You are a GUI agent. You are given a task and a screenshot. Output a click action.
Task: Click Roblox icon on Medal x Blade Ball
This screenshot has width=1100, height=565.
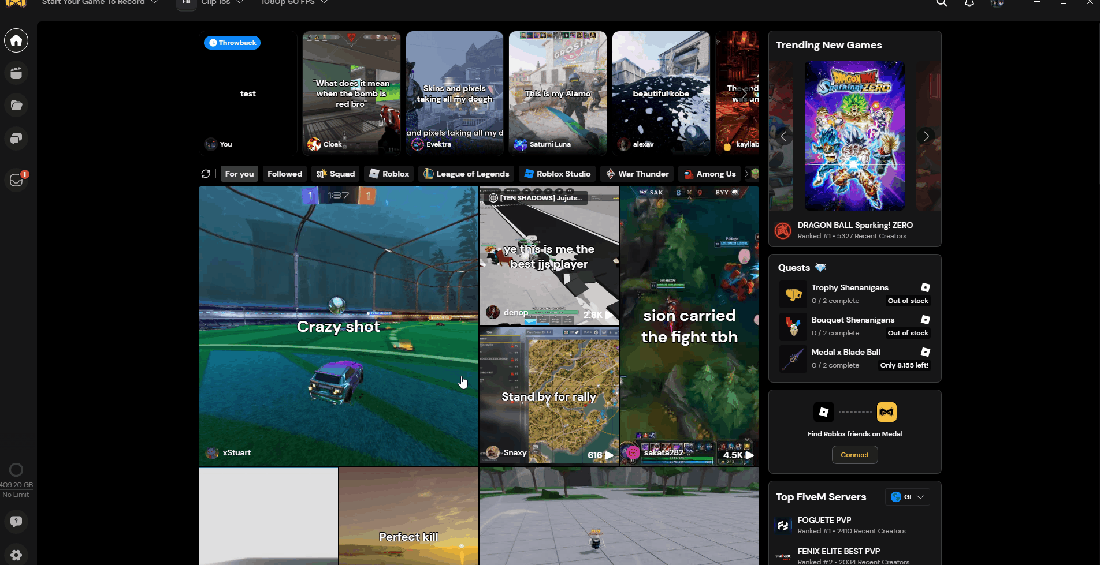(x=925, y=352)
